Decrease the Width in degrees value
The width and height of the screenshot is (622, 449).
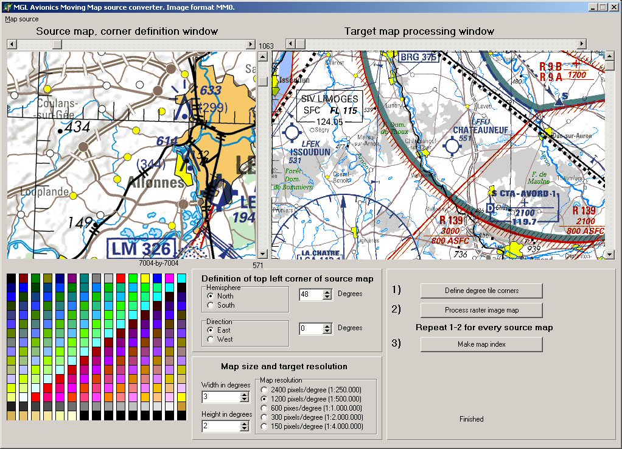(245, 400)
